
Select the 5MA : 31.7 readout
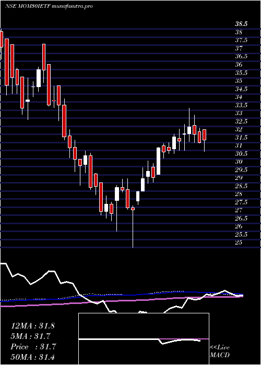coord(31,336)
